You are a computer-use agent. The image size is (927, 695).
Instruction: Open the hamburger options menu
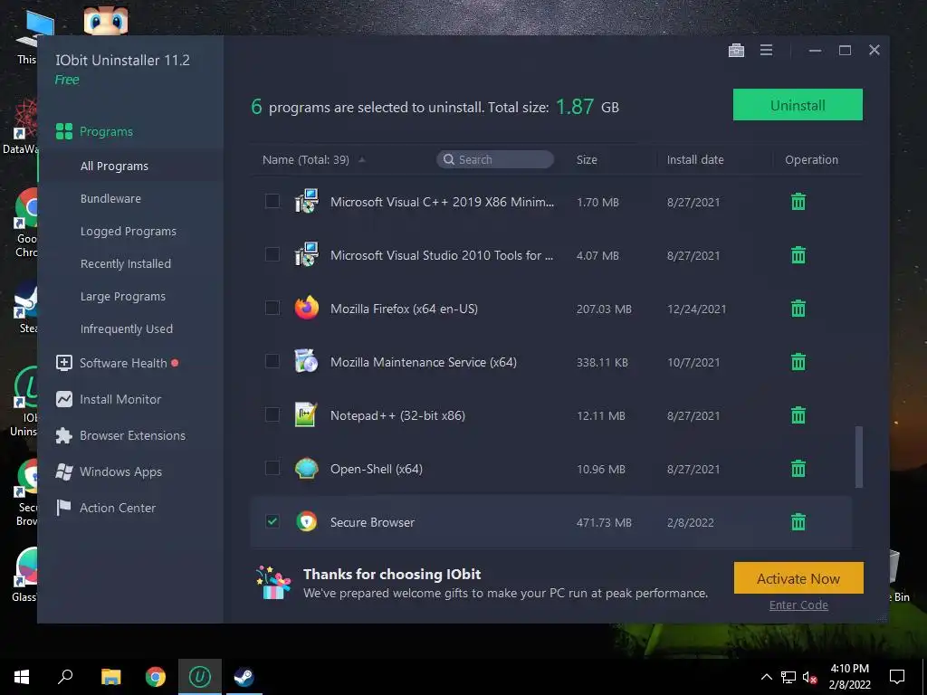click(x=766, y=51)
